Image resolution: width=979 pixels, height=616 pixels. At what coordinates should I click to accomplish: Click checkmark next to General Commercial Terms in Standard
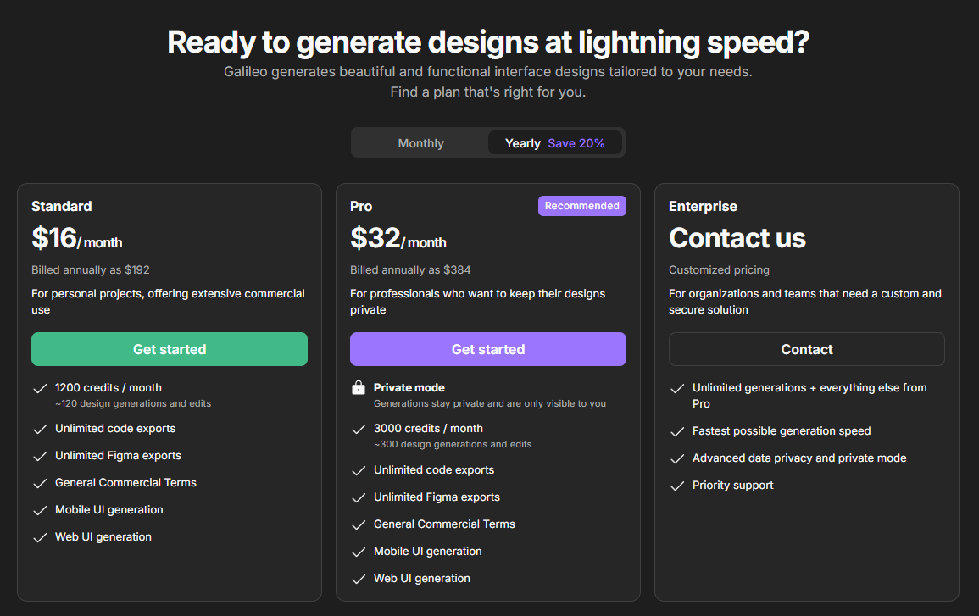point(39,483)
